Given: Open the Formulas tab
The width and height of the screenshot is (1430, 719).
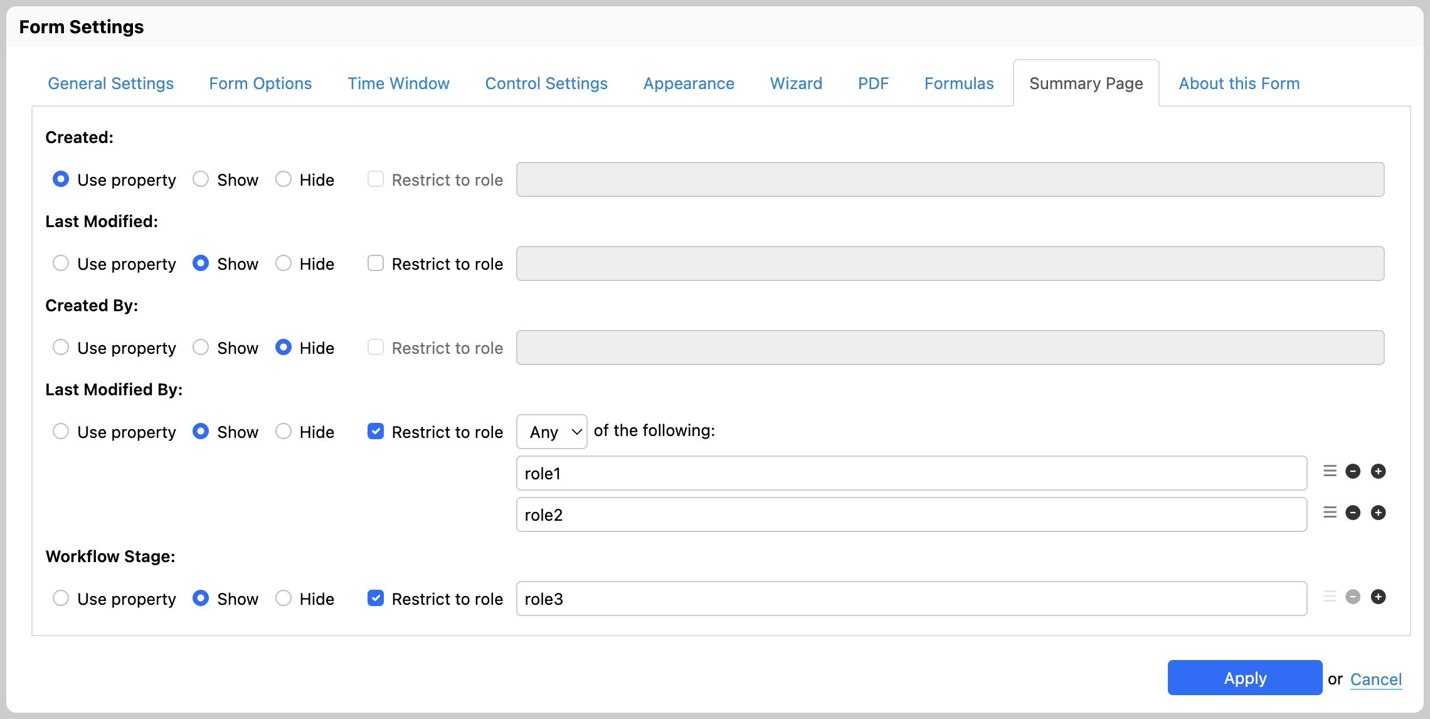Looking at the screenshot, I should coord(958,83).
